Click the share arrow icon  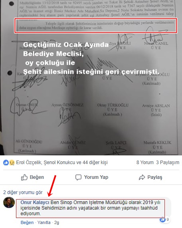click(x=142, y=177)
